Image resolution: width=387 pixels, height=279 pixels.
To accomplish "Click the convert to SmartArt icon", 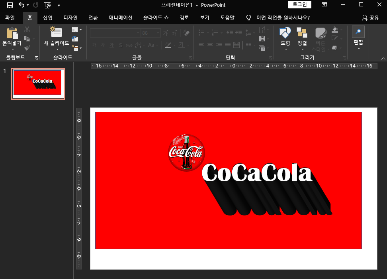I will tap(262, 47).
